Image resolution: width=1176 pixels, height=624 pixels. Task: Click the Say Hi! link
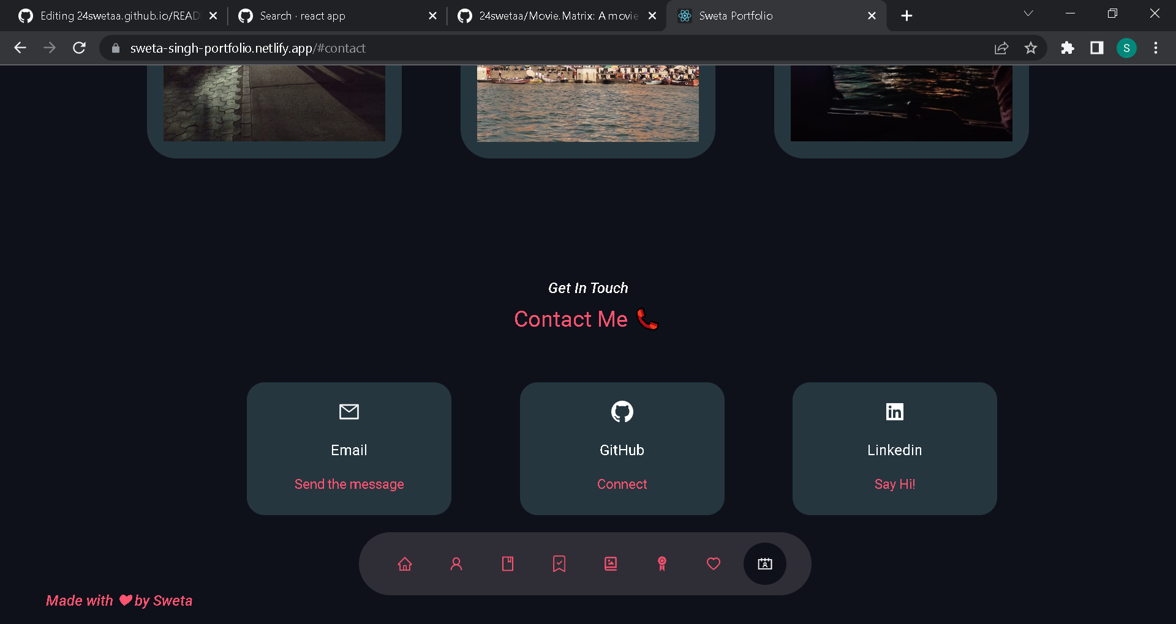click(895, 484)
